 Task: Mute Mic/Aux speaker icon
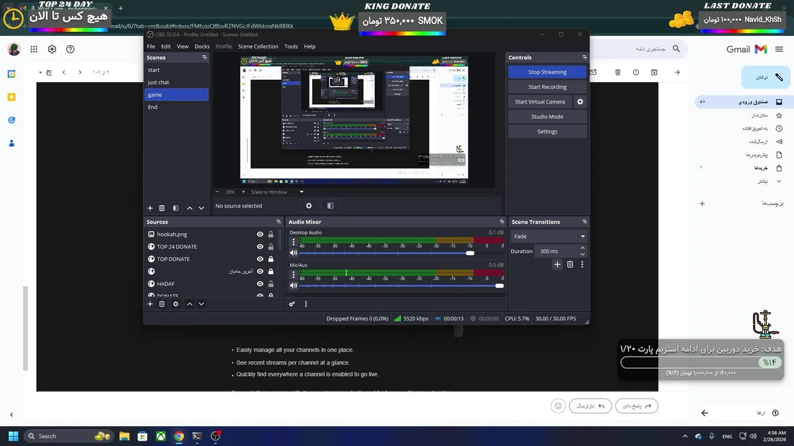tap(293, 286)
